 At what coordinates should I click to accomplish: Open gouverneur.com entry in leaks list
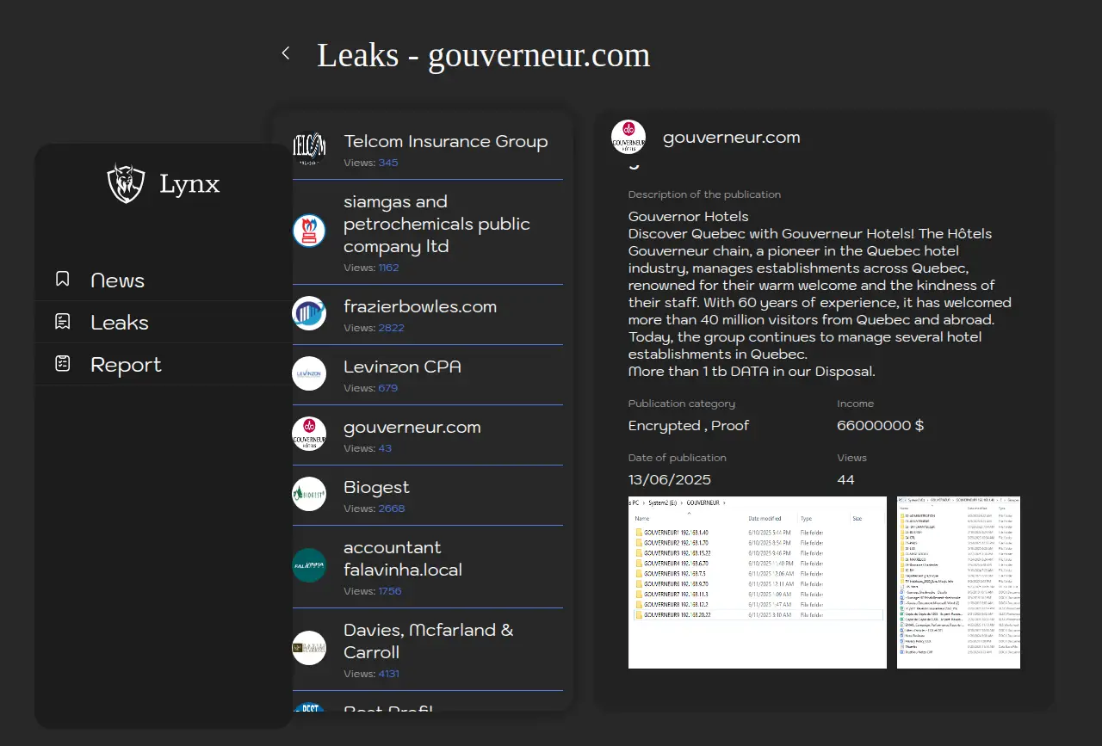[x=412, y=428]
